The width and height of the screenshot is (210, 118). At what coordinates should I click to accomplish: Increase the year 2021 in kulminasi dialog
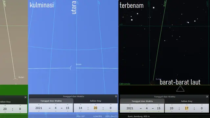coord(39,105)
